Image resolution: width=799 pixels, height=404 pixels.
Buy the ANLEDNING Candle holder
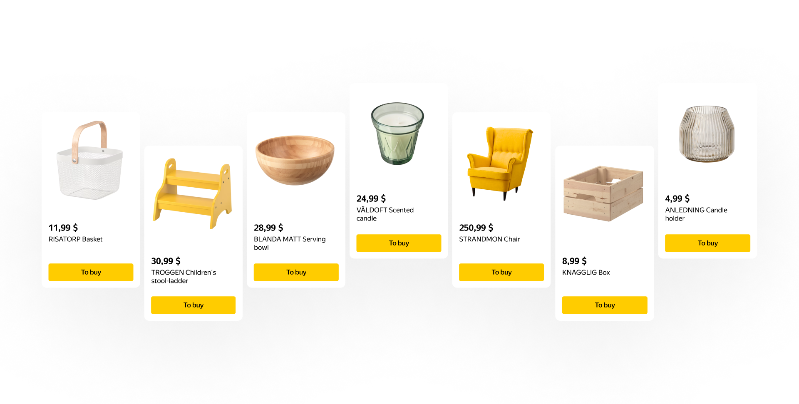click(707, 243)
